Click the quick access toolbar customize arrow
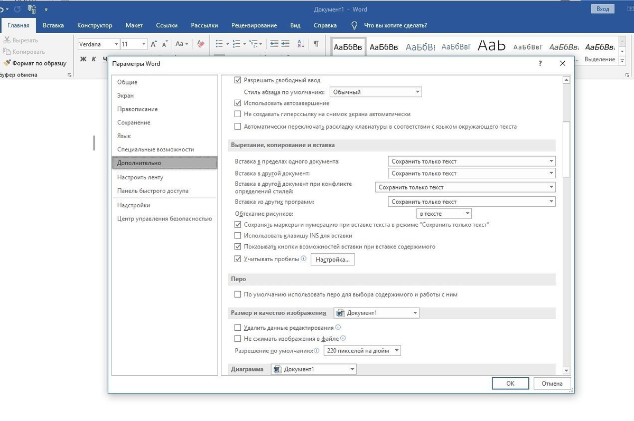 [x=46, y=9]
